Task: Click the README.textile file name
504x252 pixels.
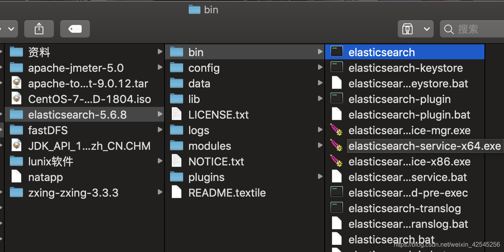Action: [227, 193]
